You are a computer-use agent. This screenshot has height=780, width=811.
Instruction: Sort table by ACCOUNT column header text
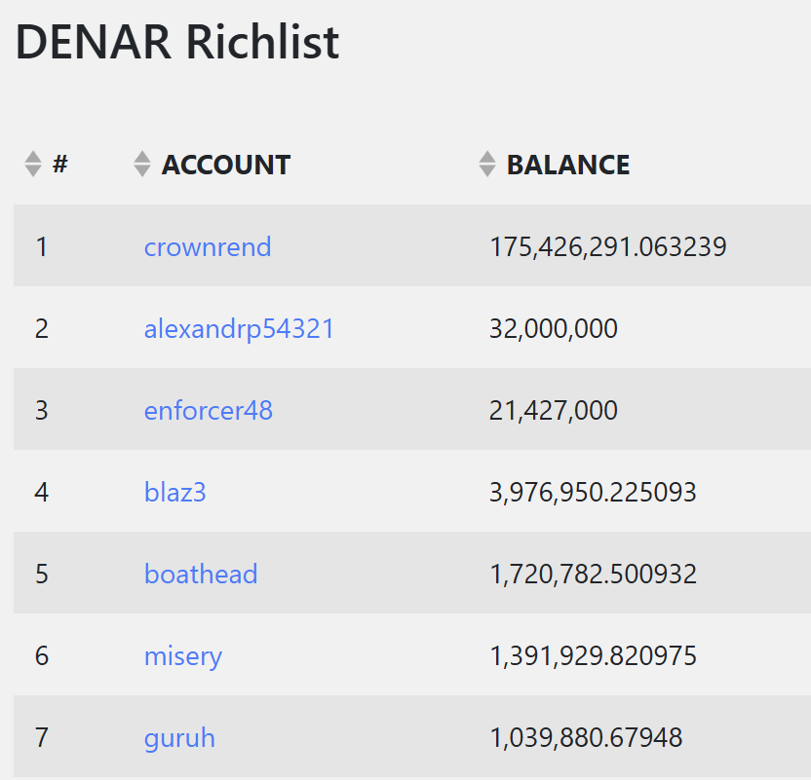click(226, 166)
